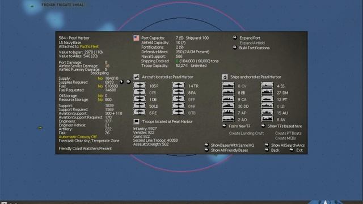The height and width of the screenshot is (204, 363).
Task: Open the destroyer silhouette beside 30 DD
Action: pyautogui.click(x=228, y=106)
